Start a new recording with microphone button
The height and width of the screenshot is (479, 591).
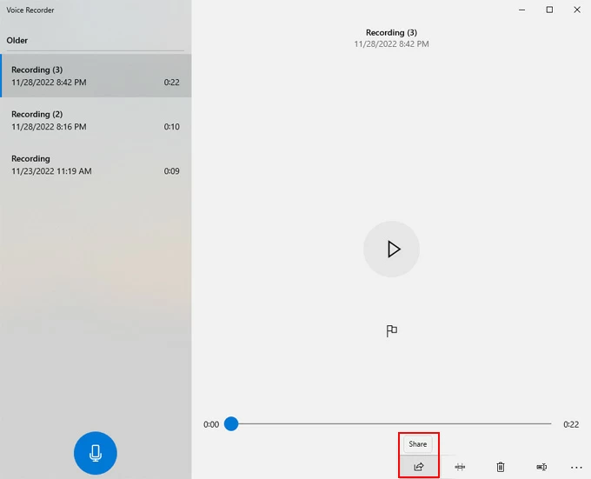(x=95, y=453)
